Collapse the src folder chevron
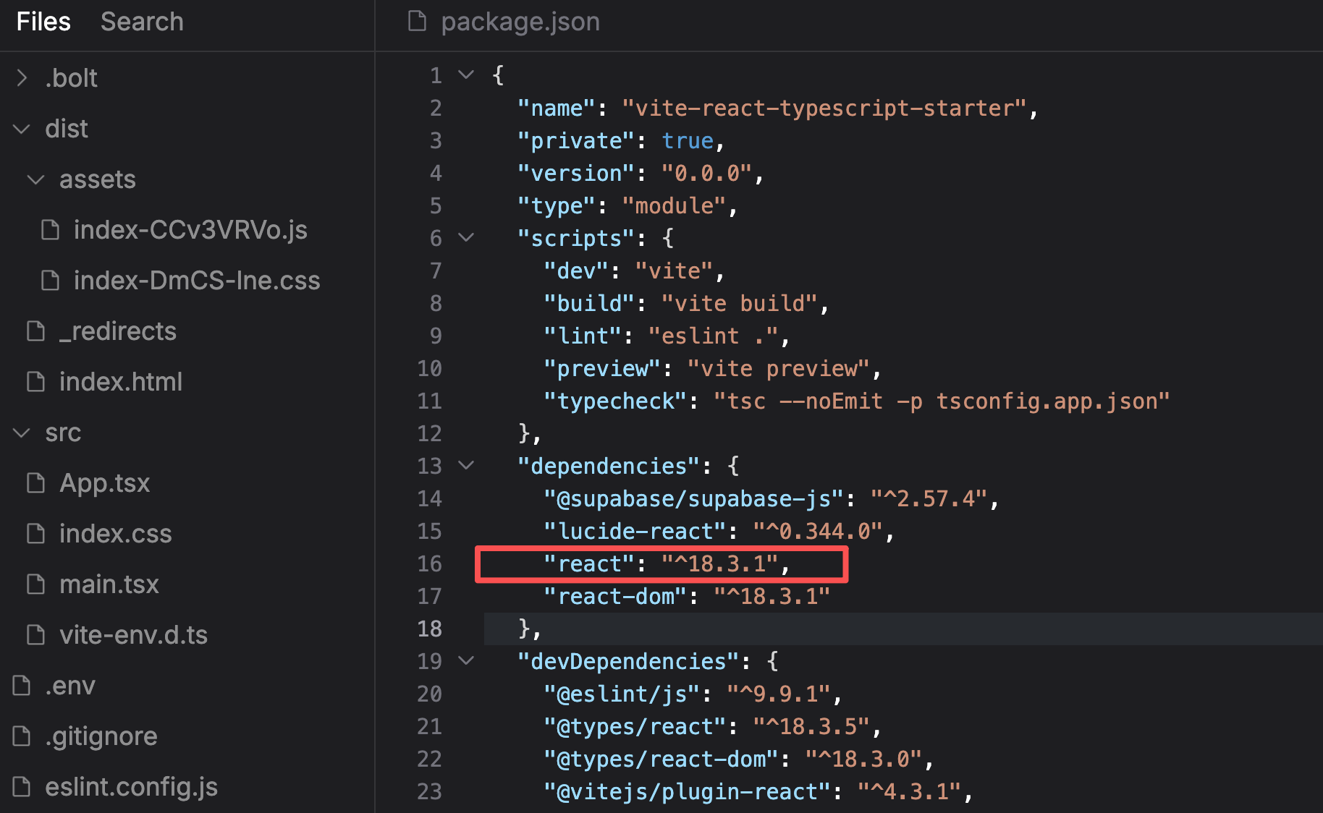1323x813 pixels. coord(22,433)
